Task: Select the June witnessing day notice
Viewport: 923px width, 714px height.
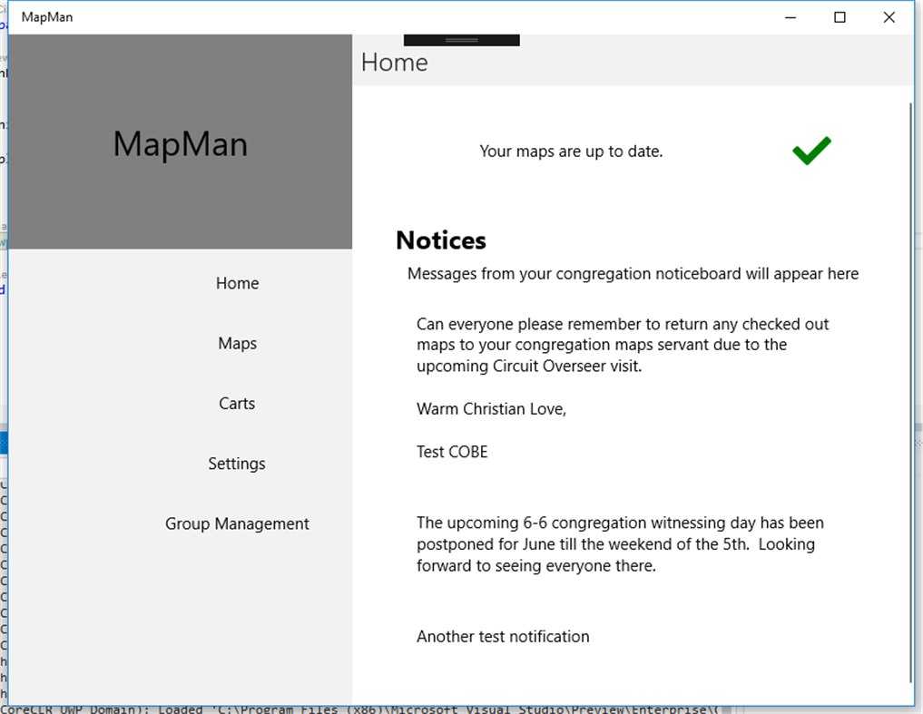Action: tap(620, 543)
